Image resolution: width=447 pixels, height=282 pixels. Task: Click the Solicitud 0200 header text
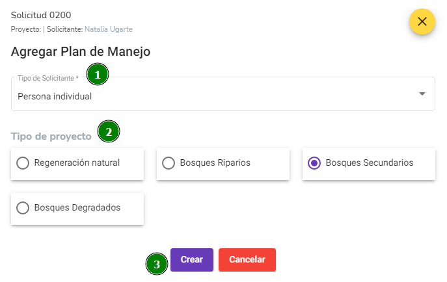coord(41,15)
